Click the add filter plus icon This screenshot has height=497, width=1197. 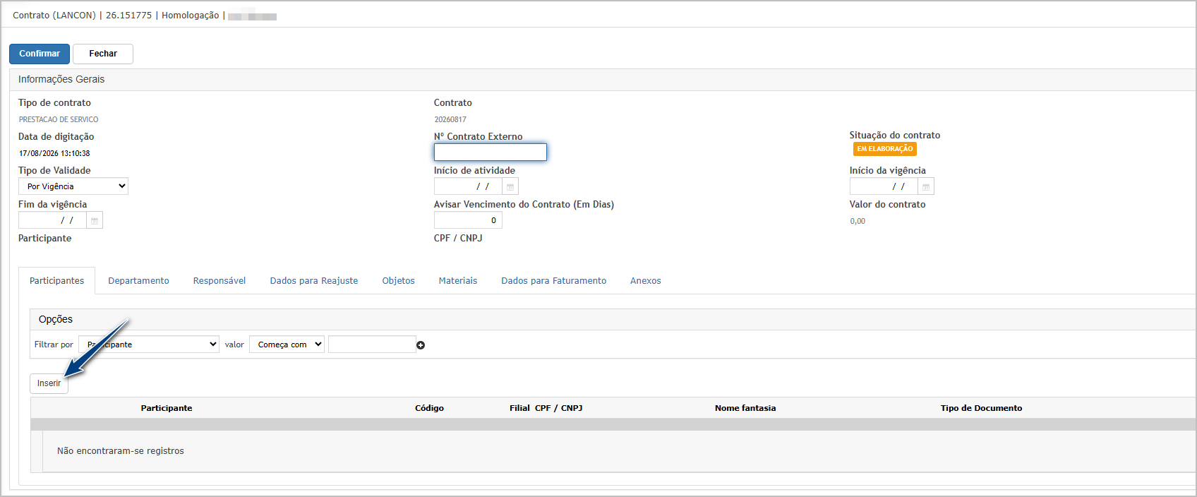click(x=421, y=345)
